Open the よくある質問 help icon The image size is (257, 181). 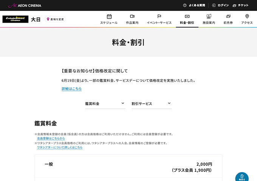185,5
